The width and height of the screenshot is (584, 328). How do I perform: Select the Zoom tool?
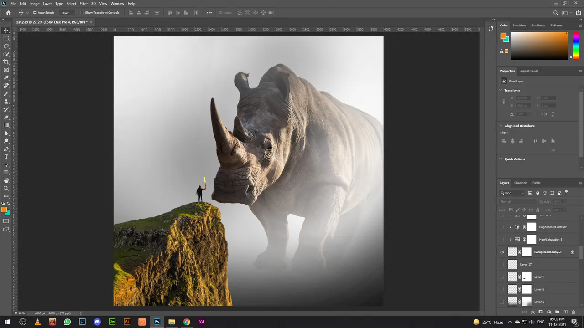coord(6,188)
